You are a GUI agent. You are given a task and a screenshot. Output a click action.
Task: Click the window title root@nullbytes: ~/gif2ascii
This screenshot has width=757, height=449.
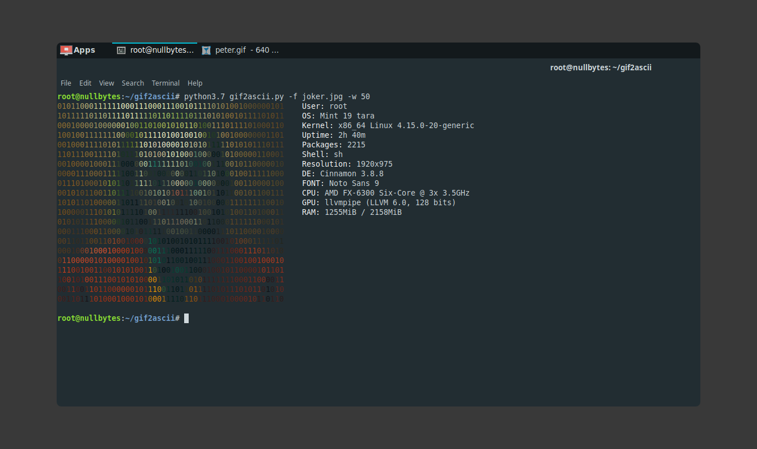(x=601, y=67)
